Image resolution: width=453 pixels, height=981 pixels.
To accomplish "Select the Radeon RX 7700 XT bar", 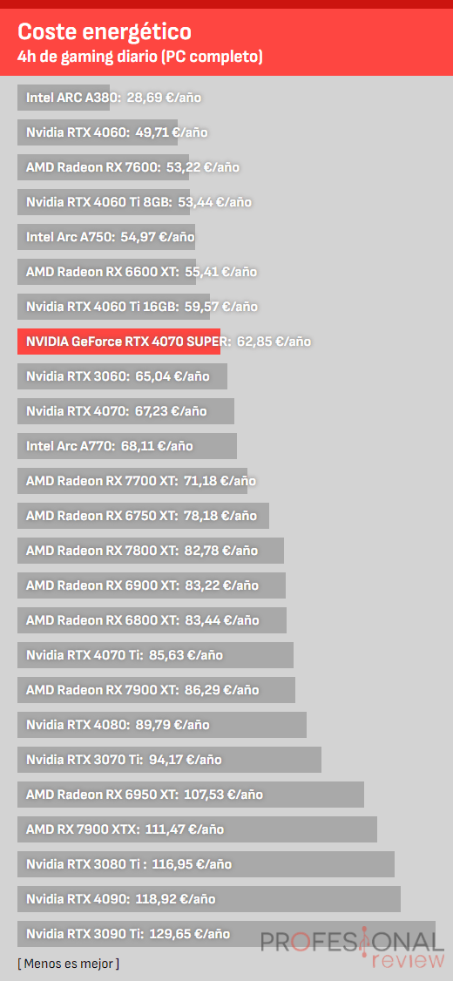I will pyautogui.click(x=132, y=481).
